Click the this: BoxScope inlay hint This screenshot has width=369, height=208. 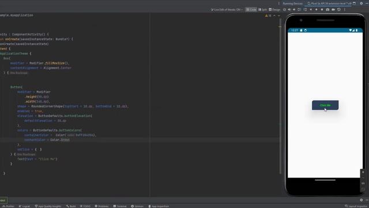coord(18,73)
